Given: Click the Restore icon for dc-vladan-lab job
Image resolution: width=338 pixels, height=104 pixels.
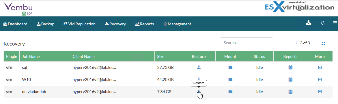Looking at the screenshot, I should 199,92.
